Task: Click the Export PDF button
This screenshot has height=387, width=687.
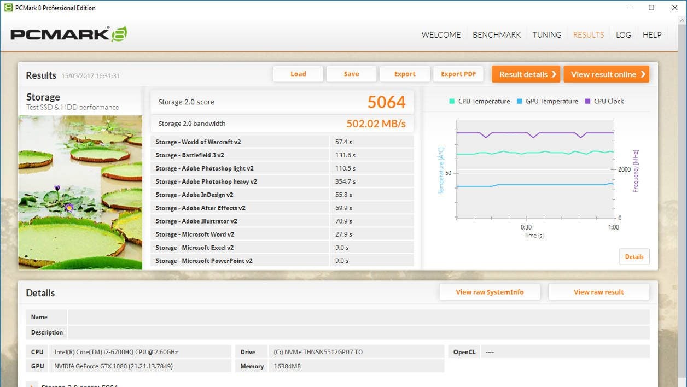Action: click(x=458, y=74)
